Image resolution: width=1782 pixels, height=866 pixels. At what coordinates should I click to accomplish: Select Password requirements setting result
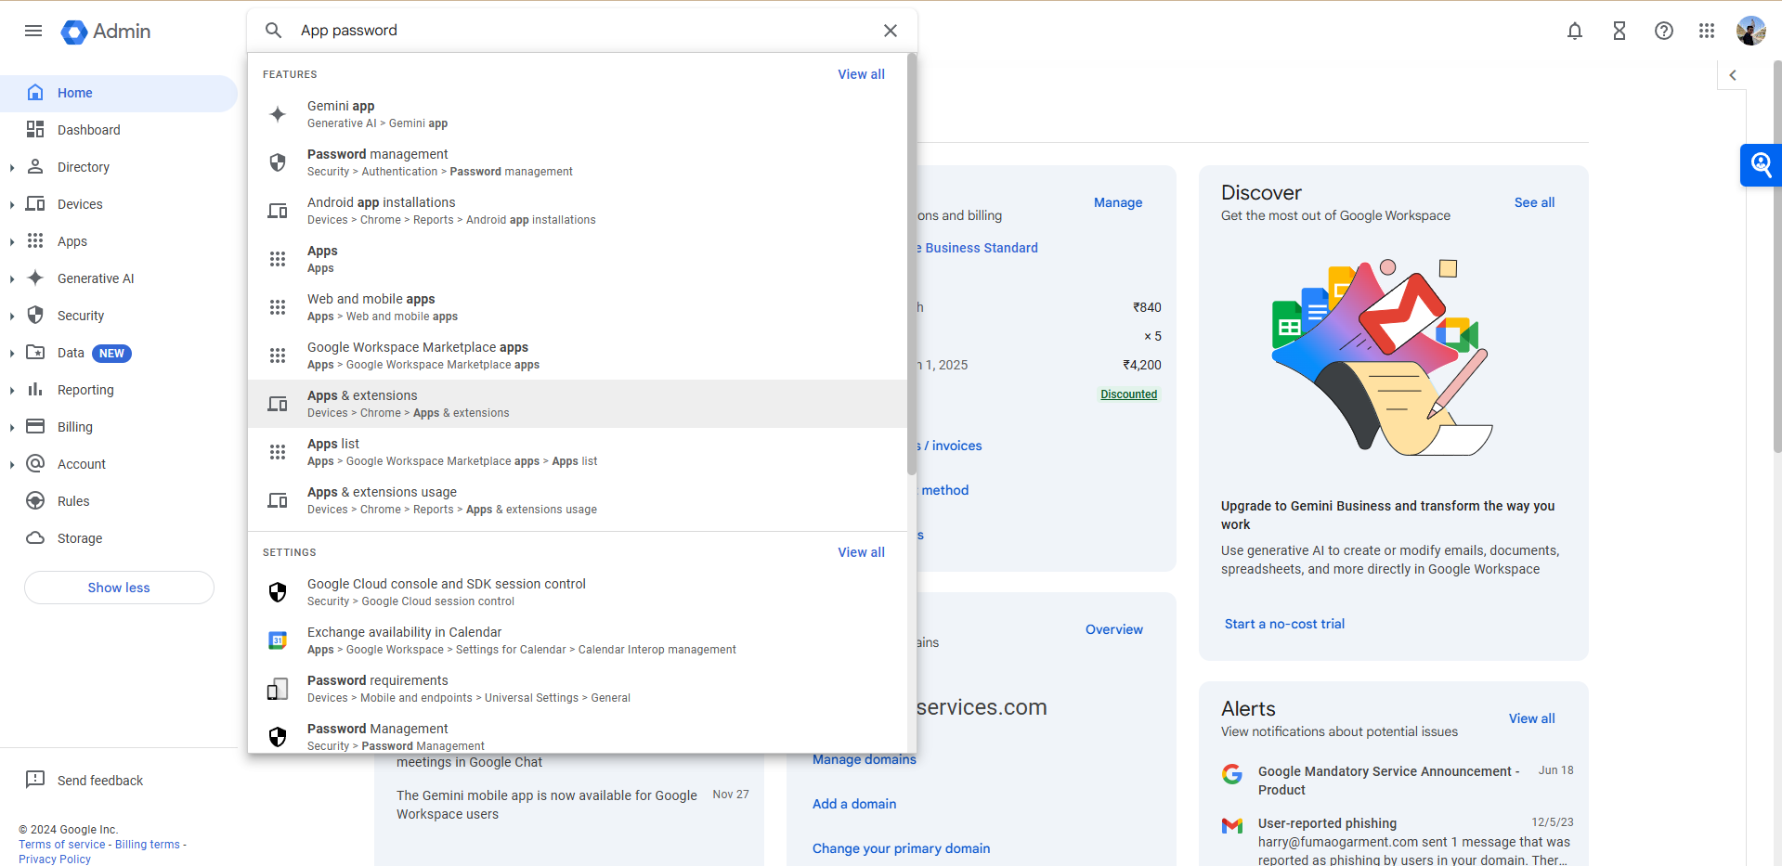pyautogui.click(x=578, y=689)
